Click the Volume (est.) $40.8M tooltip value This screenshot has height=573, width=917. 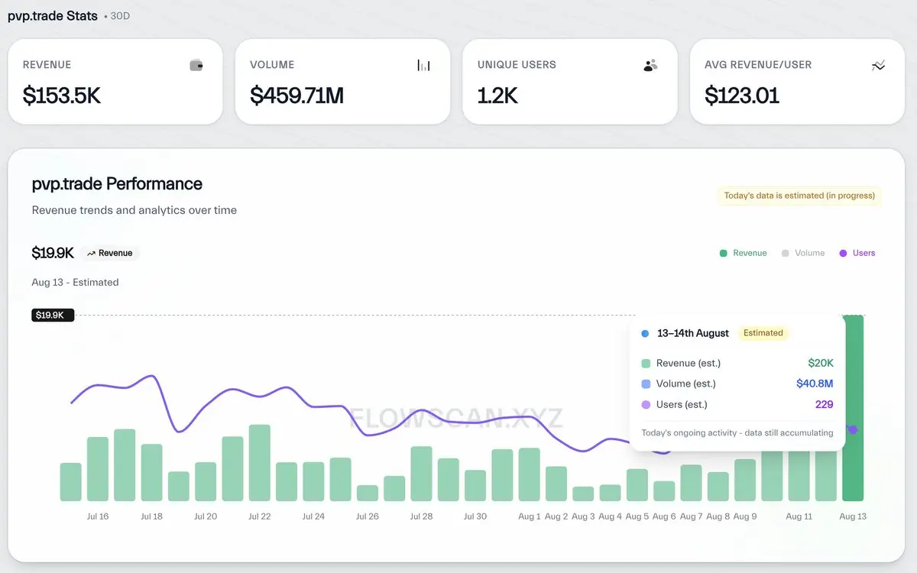tap(815, 384)
